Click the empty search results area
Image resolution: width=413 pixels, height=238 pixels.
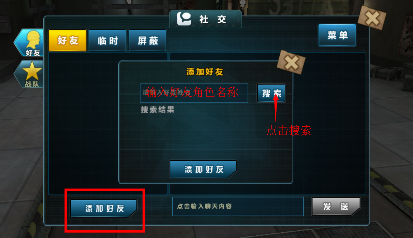206,136
